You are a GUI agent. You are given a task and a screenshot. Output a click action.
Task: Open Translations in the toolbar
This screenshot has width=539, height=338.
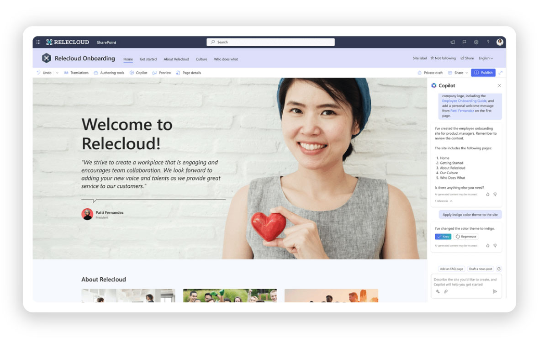click(x=76, y=73)
